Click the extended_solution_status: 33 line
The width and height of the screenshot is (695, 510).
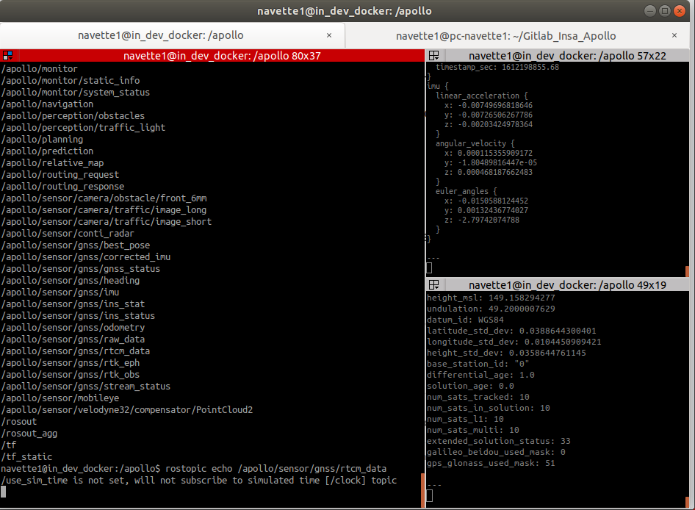499,441
